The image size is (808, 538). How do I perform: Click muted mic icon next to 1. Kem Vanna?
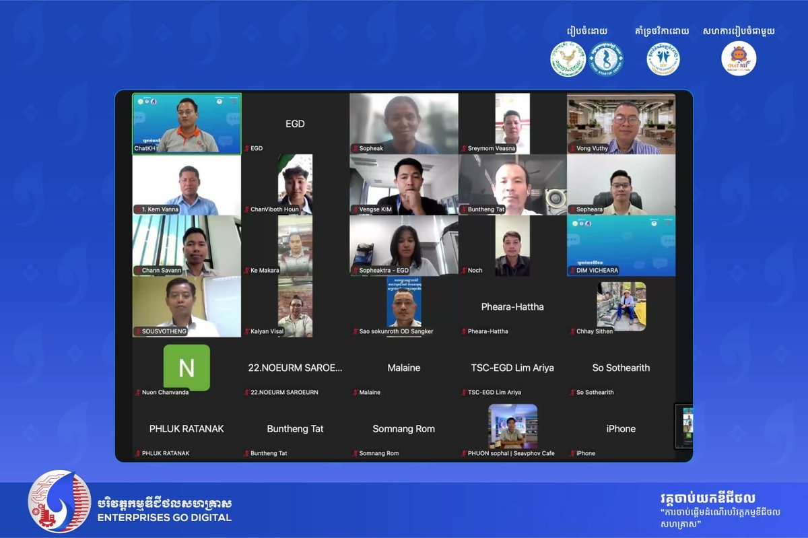click(137, 209)
